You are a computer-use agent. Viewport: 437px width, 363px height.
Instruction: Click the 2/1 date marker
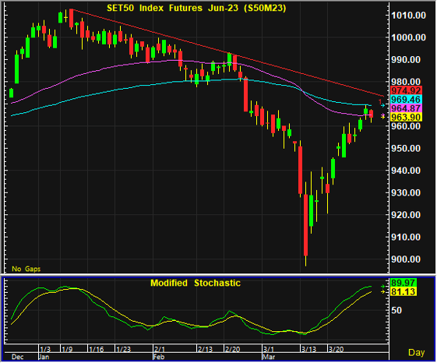point(160,349)
